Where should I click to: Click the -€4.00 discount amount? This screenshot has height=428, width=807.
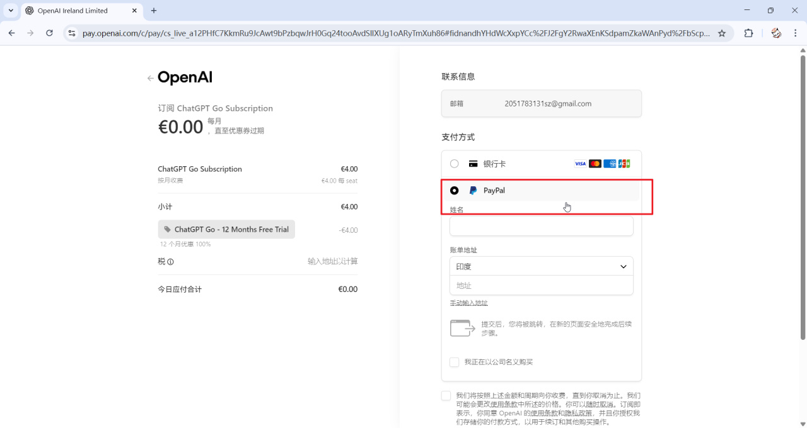pyautogui.click(x=348, y=230)
